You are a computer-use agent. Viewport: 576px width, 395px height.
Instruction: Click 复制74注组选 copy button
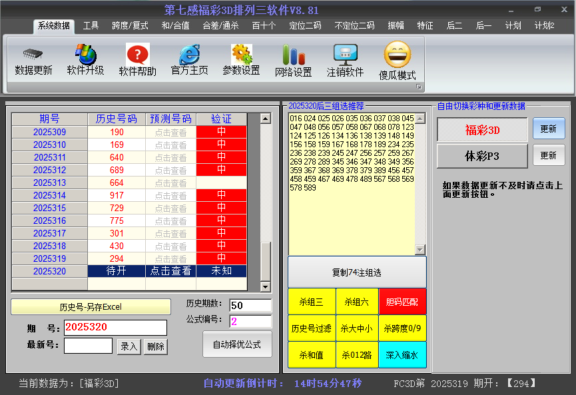(357, 272)
